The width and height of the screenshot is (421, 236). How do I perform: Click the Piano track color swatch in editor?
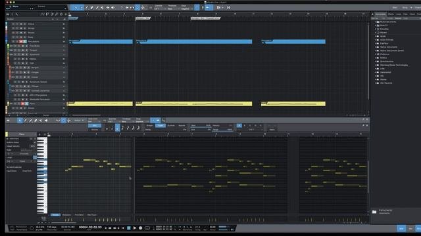point(7,134)
